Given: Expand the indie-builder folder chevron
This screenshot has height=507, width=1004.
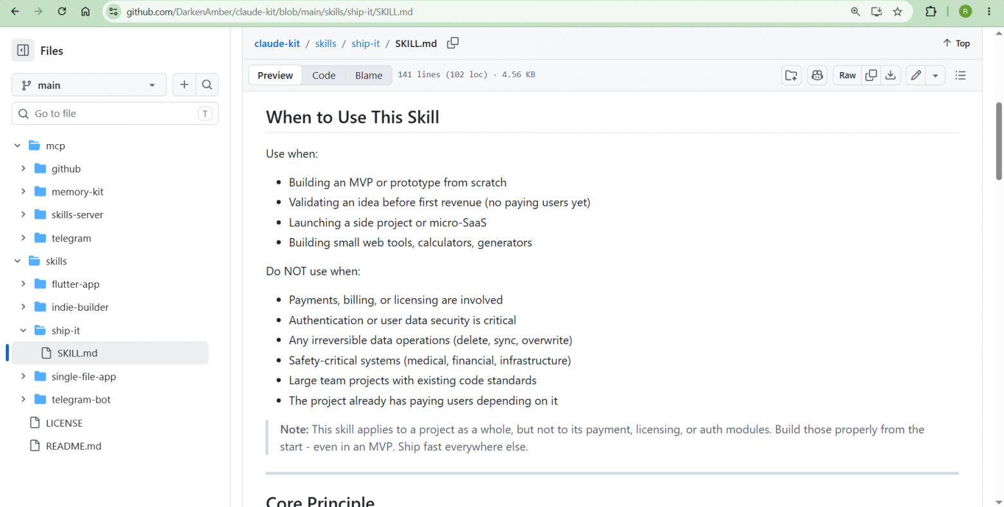Looking at the screenshot, I should coord(23,307).
